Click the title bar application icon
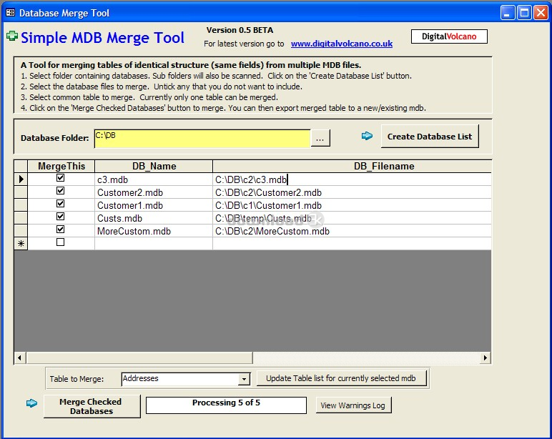The height and width of the screenshot is (439, 552). click(10, 13)
